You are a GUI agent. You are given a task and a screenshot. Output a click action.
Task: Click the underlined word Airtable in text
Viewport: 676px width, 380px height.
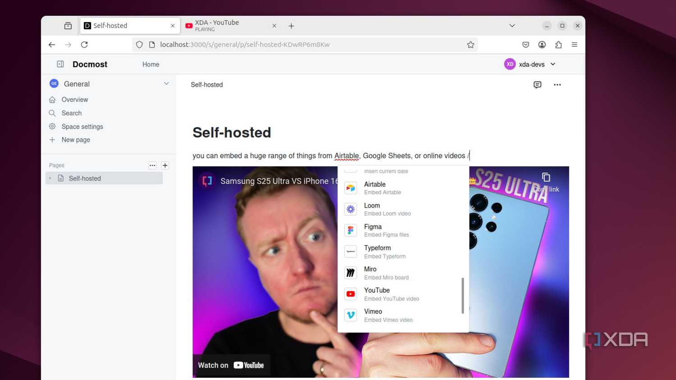[346, 156]
